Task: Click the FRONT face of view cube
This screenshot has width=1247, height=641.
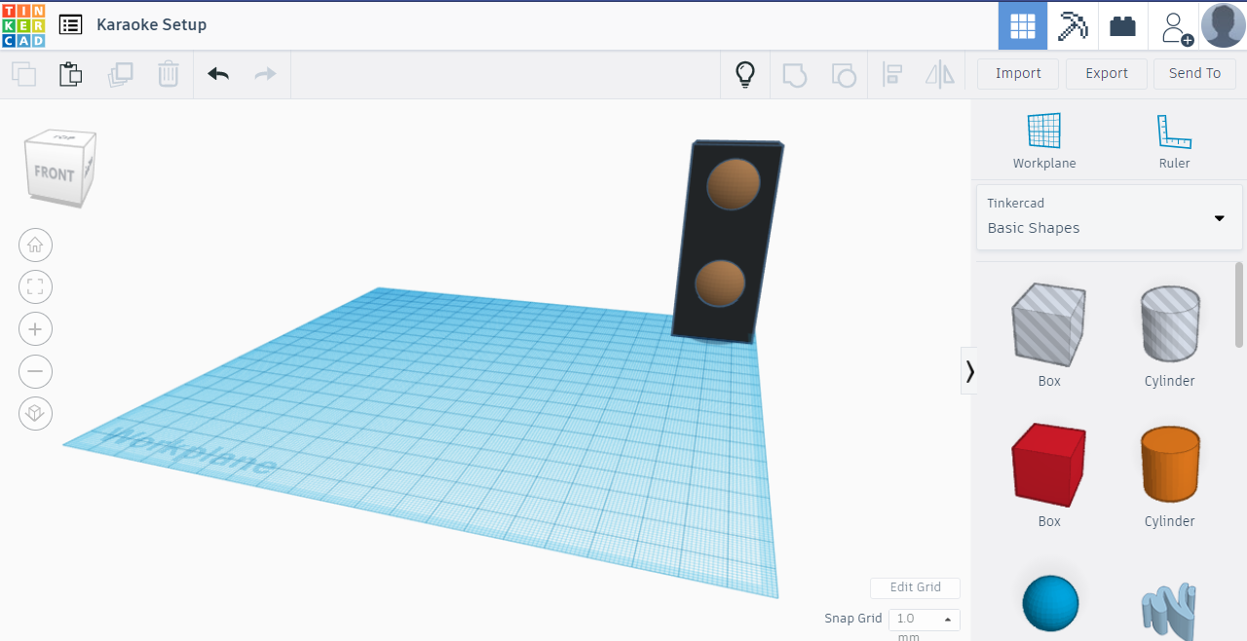Action: click(x=54, y=174)
